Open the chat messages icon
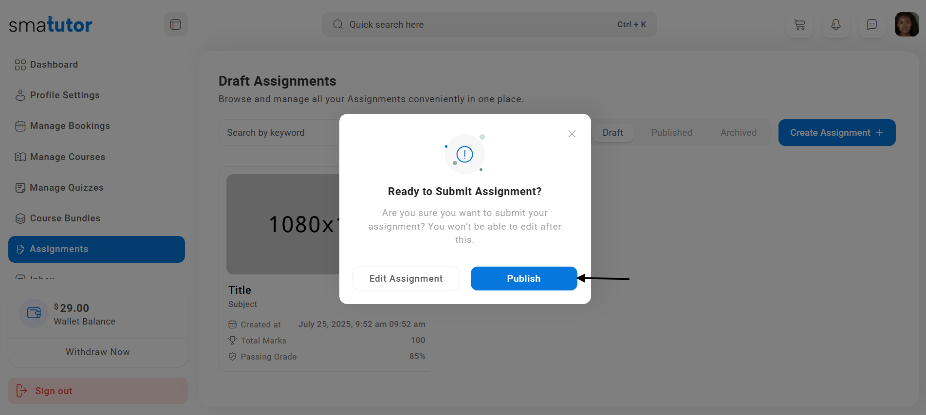Screen dimensions: 926x415 click(x=871, y=24)
